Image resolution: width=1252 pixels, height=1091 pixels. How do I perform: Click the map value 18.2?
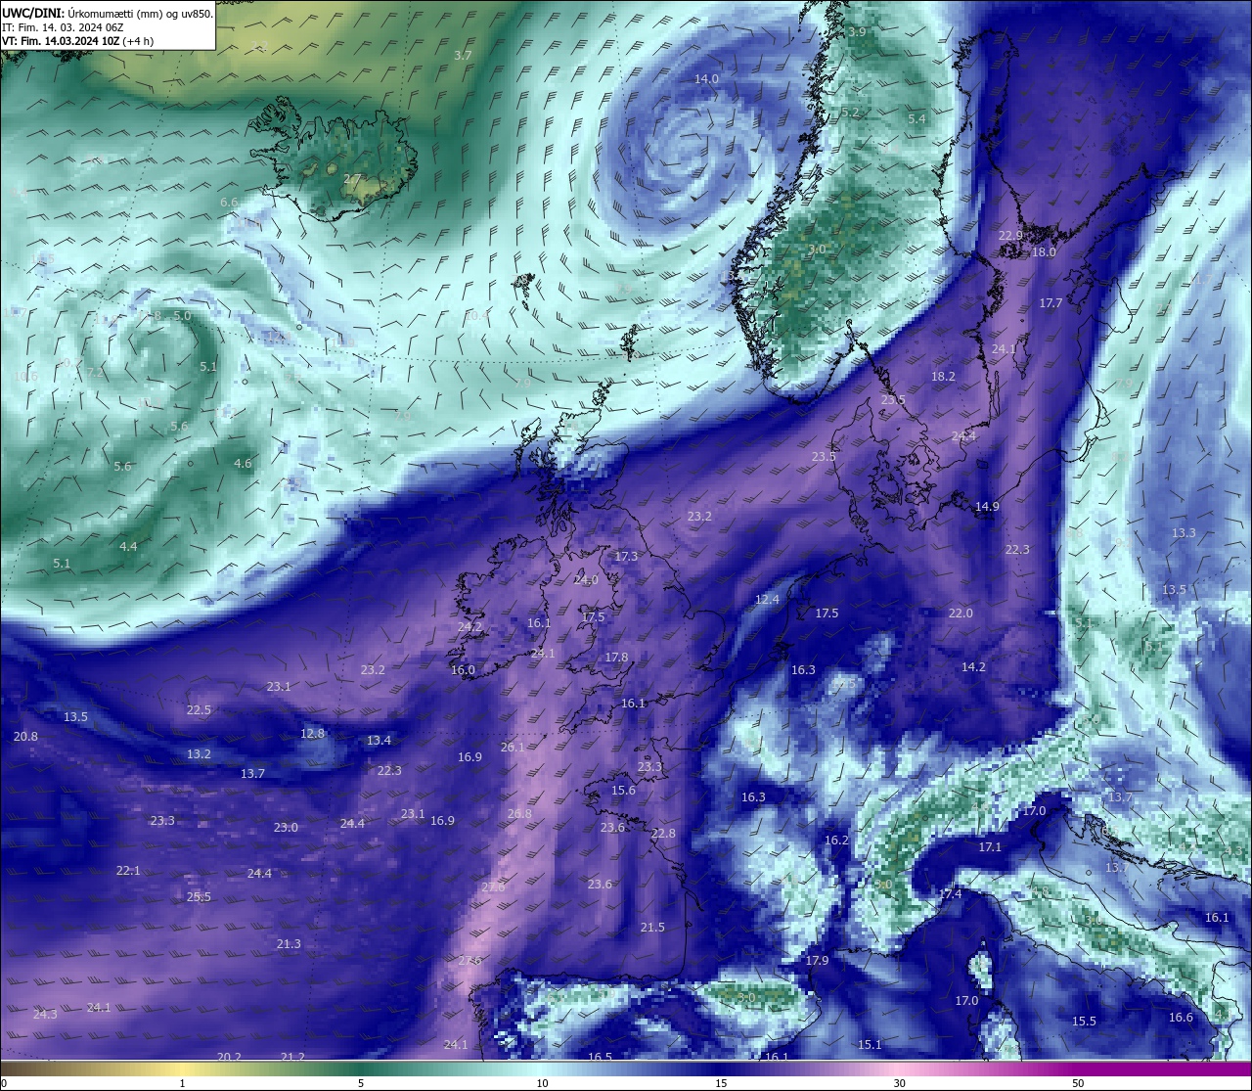point(943,376)
